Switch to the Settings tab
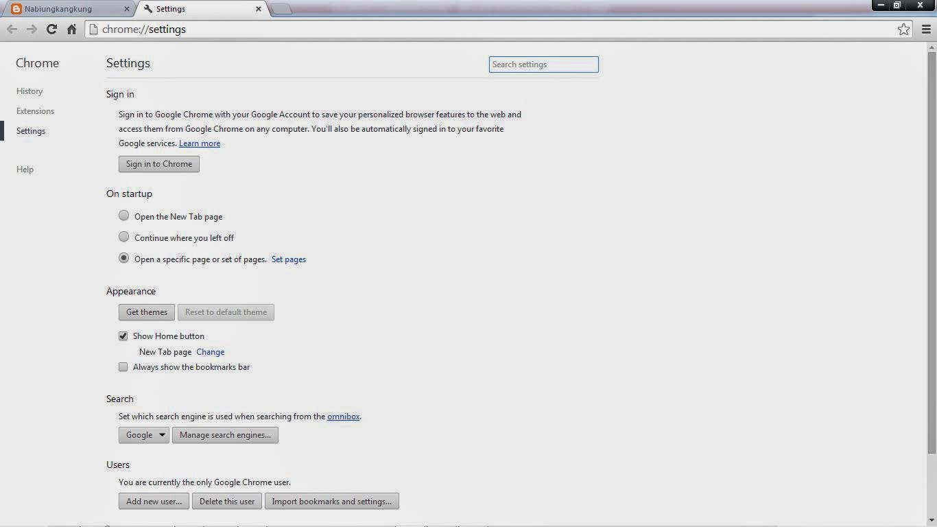Viewport: 937px width, 527px height. (x=202, y=9)
